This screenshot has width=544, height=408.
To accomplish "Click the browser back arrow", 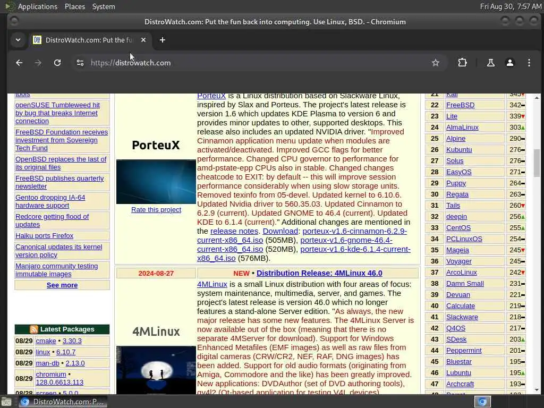I will coord(20,63).
